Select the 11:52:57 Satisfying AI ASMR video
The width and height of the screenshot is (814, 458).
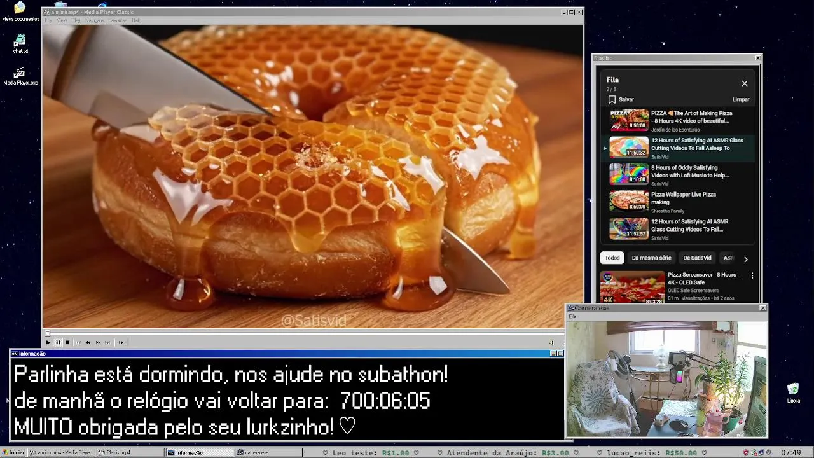coord(678,229)
